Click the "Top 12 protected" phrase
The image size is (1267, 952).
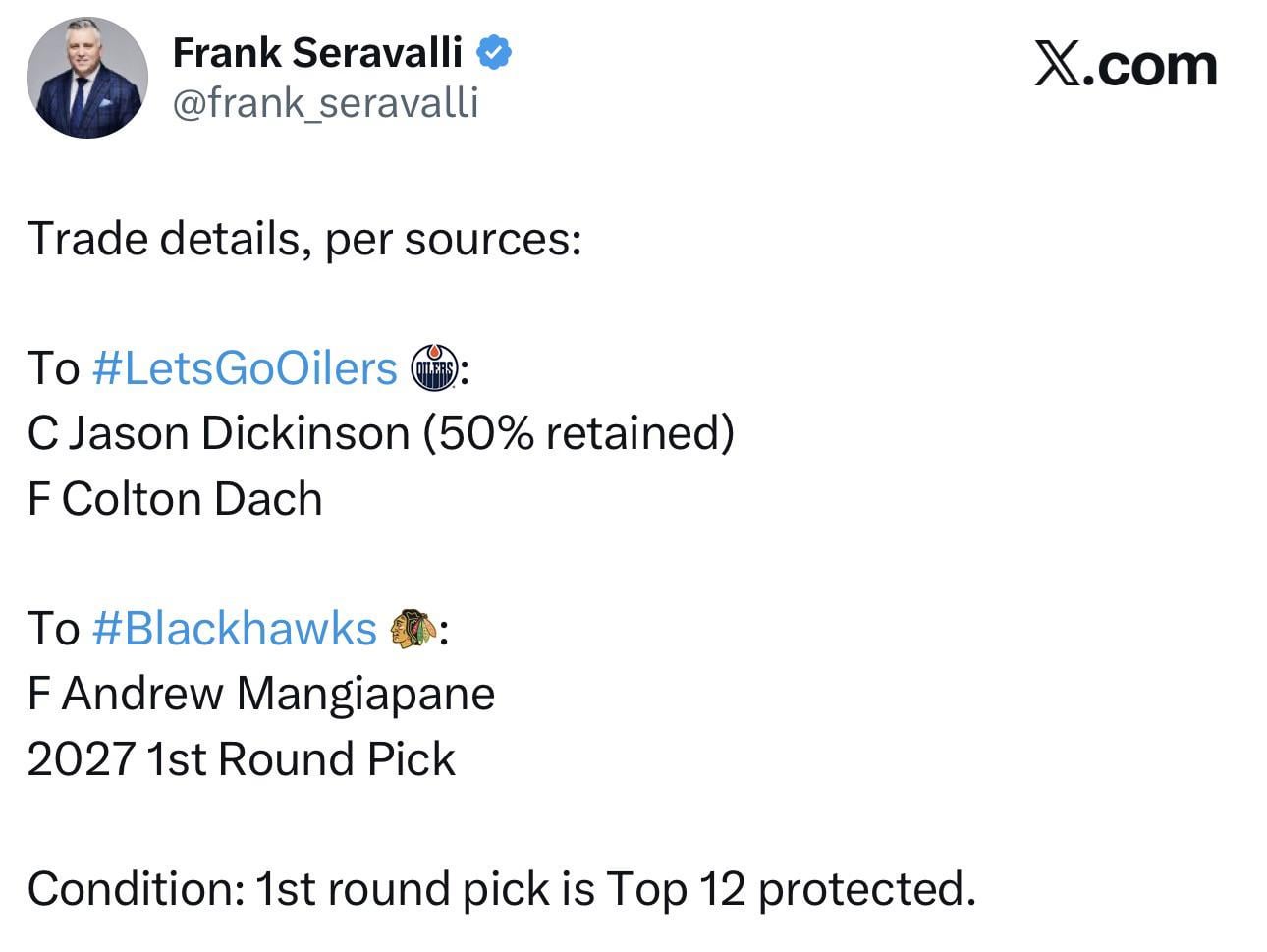(787, 889)
